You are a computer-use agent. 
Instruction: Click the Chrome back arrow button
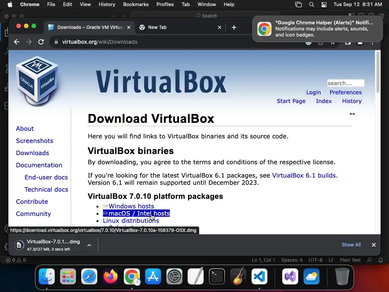17,42
